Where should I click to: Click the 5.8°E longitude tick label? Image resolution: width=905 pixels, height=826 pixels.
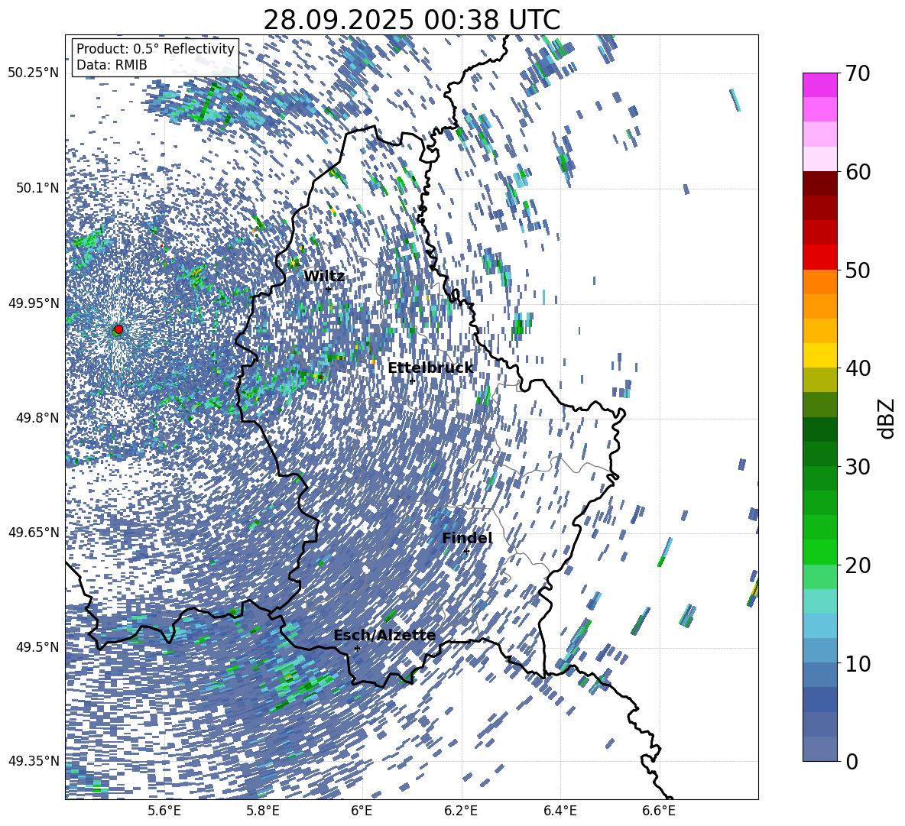tap(263, 811)
